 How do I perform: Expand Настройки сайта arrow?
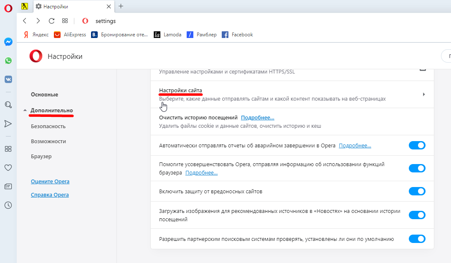click(x=424, y=94)
